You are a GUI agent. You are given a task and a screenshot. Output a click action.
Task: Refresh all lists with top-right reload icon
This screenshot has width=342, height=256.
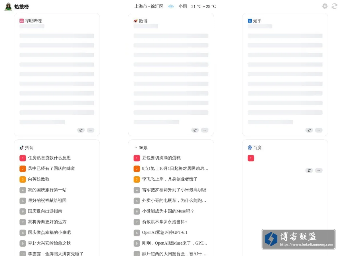tap(334, 6)
